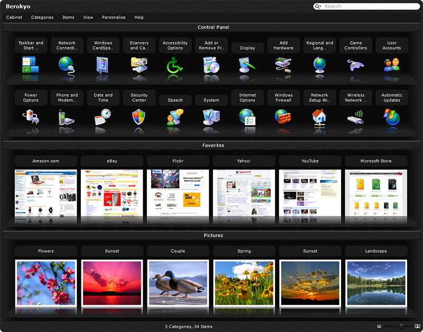Screen dimensions: 423x332
Task: Click the "Flickr" text label
Action: pos(178,161)
